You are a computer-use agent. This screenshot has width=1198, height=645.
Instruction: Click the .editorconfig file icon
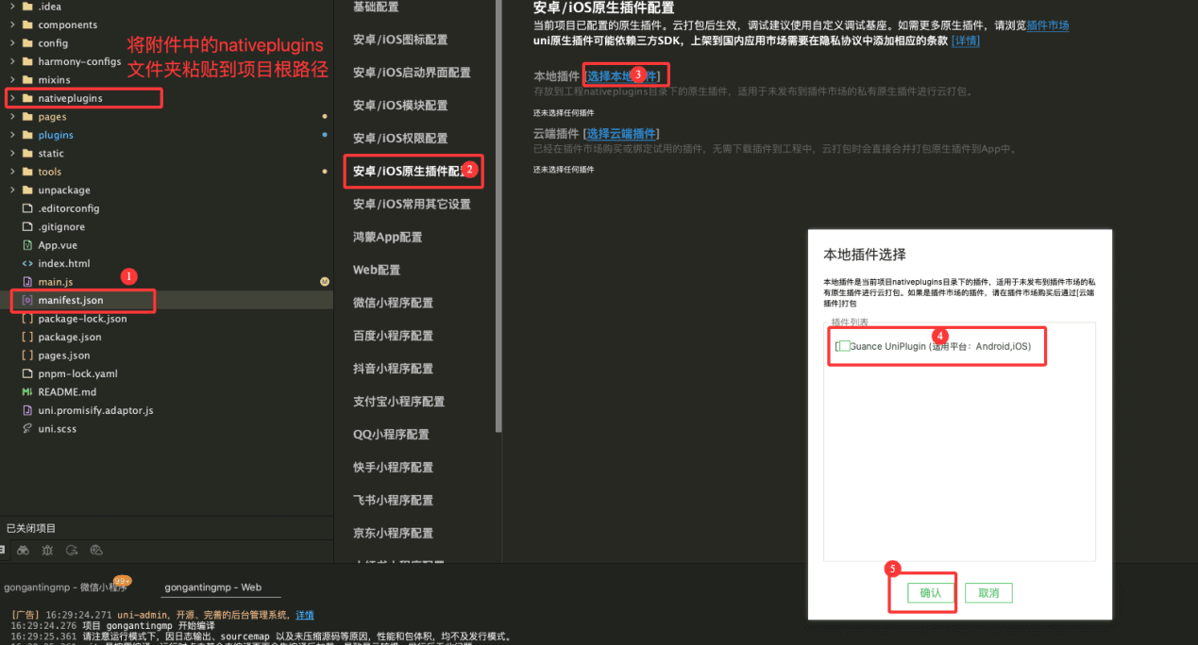coord(27,208)
